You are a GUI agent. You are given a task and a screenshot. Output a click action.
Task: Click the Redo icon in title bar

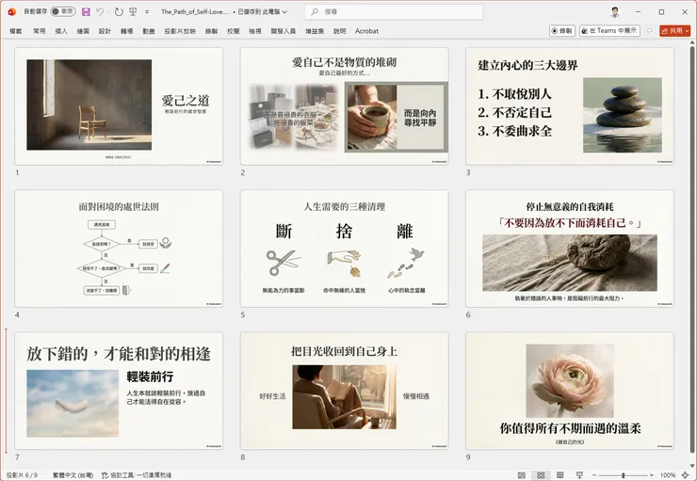pos(119,12)
